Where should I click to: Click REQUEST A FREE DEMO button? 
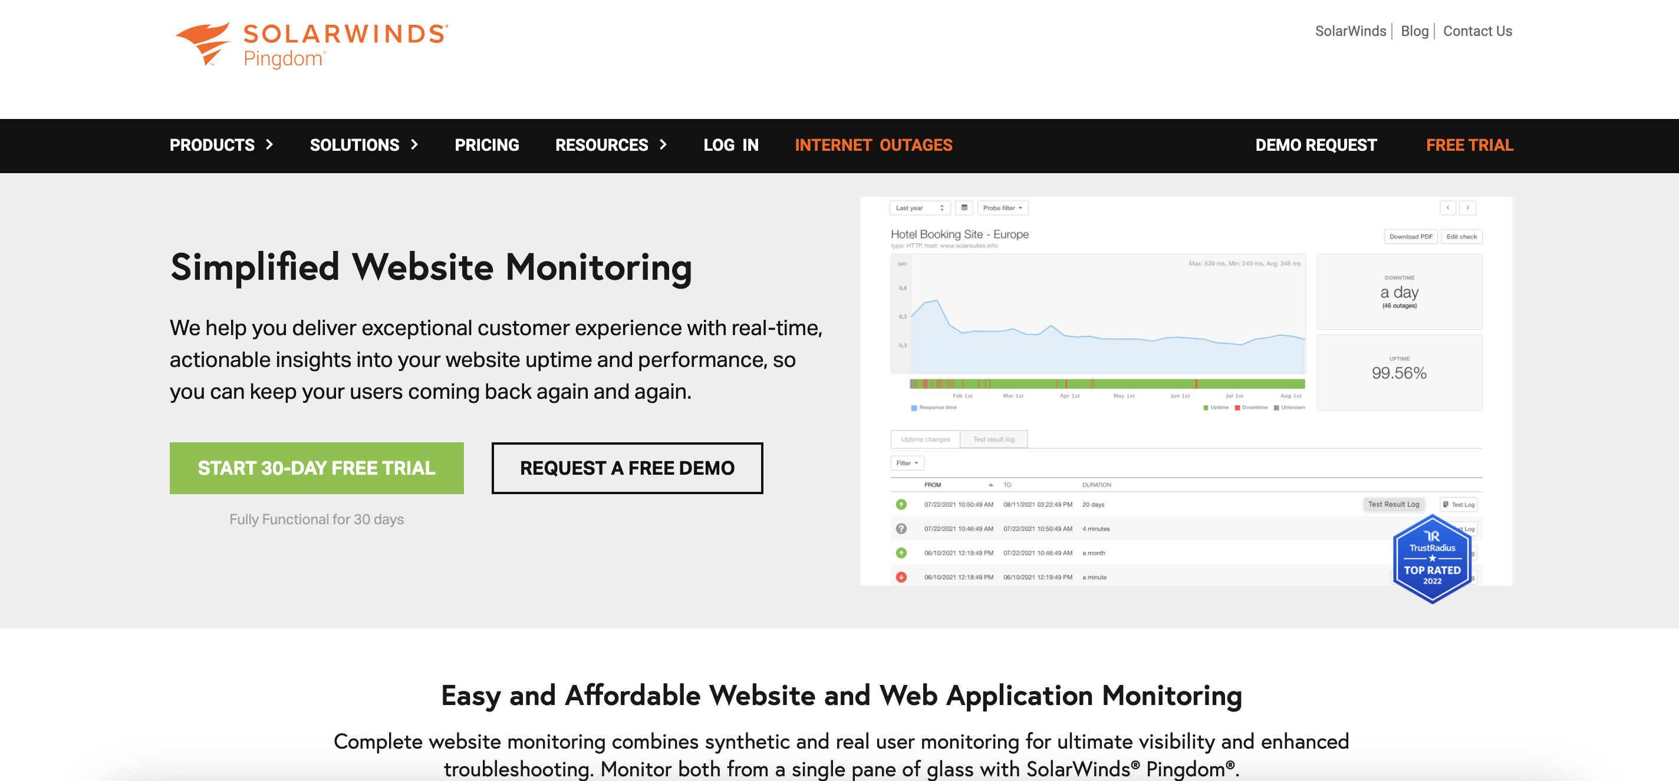(627, 468)
